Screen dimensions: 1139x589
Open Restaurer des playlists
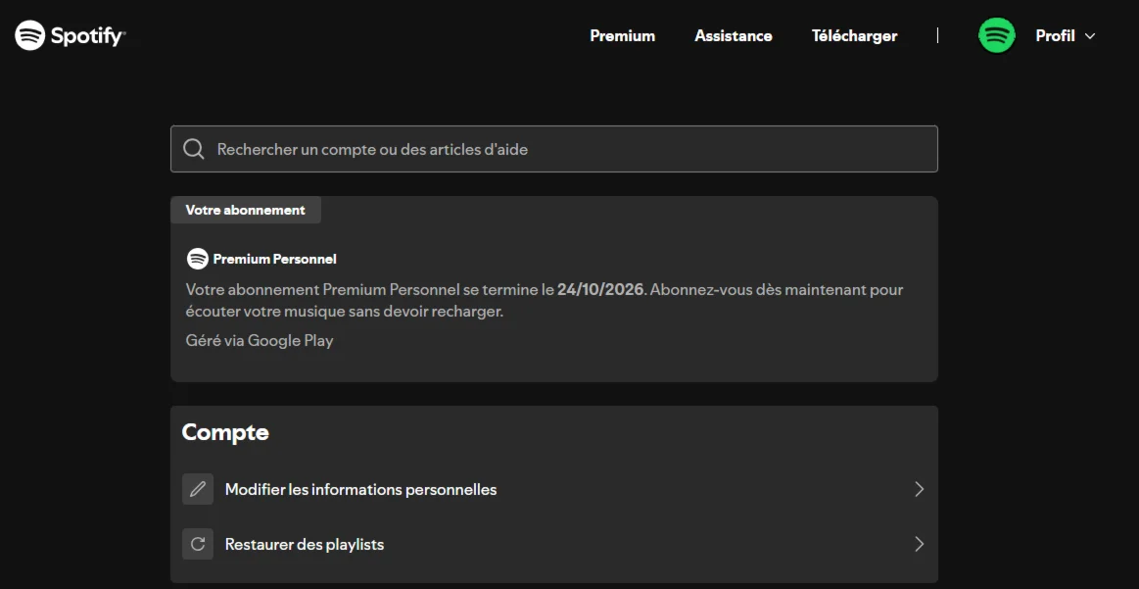(x=304, y=544)
